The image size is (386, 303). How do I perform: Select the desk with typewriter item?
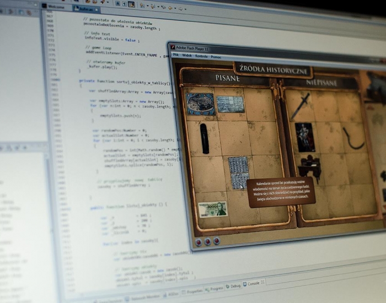(x=309, y=167)
